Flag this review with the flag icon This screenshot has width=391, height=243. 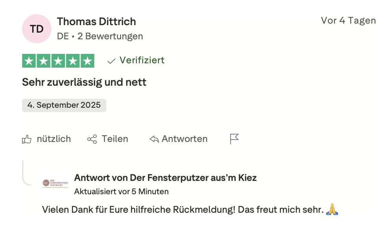click(234, 139)
